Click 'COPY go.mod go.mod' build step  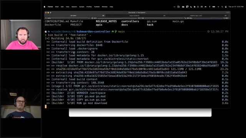pos(91,96)
